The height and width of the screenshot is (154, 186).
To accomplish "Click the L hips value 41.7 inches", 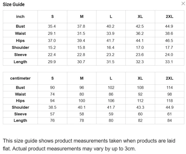I will pos(111,41).
